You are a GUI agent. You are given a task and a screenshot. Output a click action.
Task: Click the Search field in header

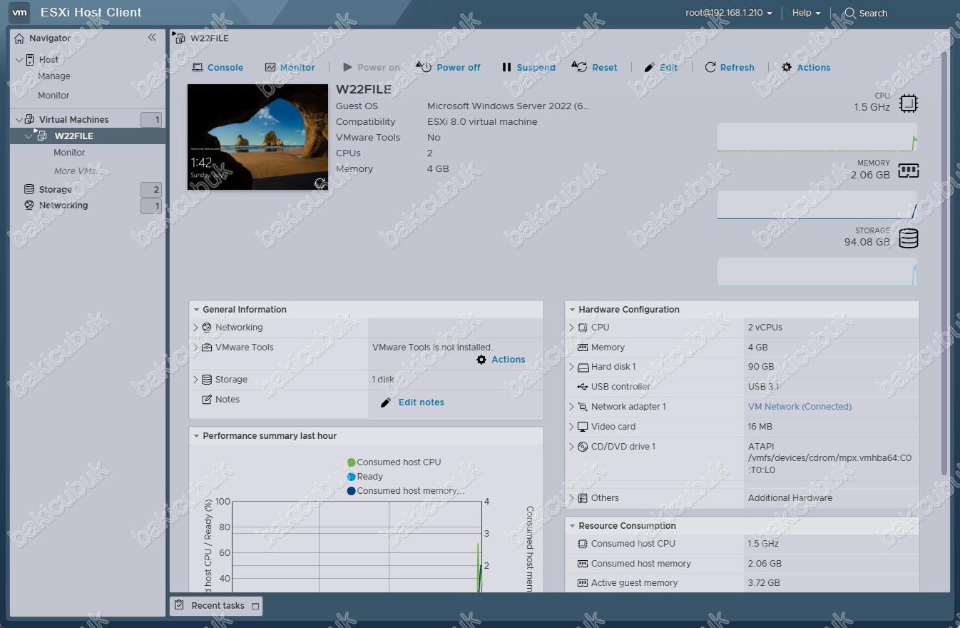click(x=866, y=13)
